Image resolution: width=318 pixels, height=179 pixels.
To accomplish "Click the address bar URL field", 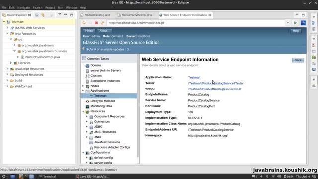I will coord(196,23).
